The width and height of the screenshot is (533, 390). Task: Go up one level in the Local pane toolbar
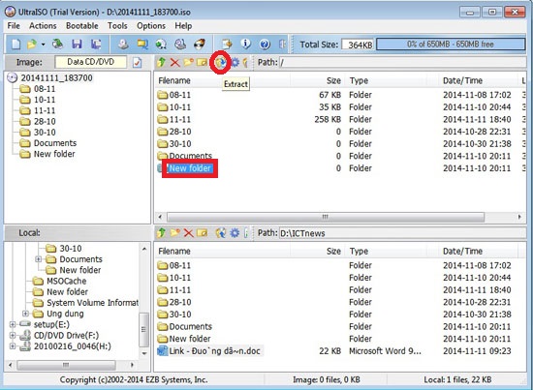162,233
